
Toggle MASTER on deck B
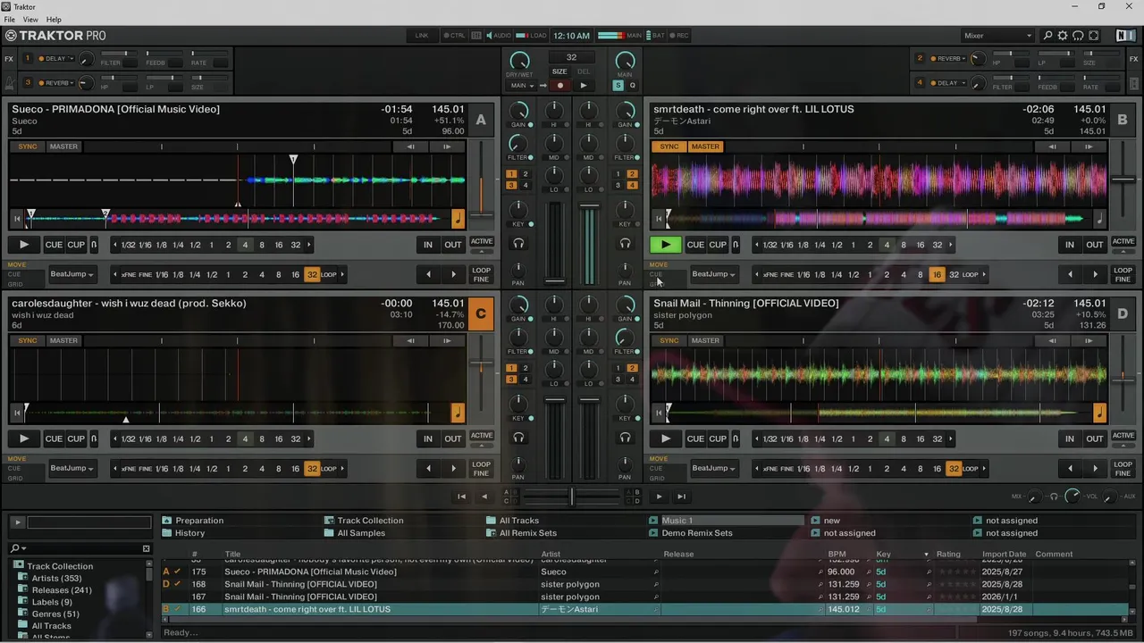click(x=704, y=146)
